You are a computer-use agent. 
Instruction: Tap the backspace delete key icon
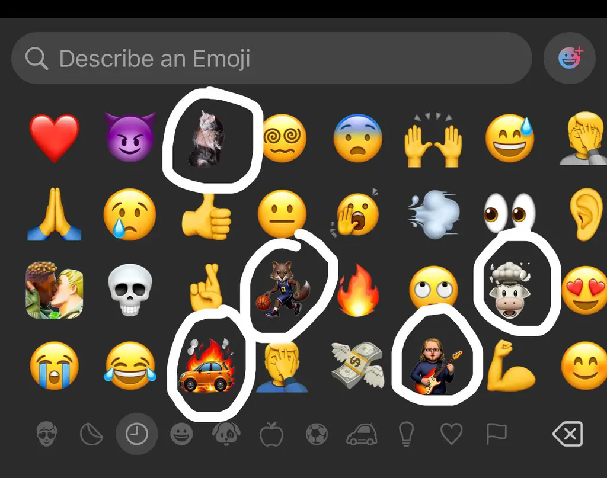[x=568, y=434]
